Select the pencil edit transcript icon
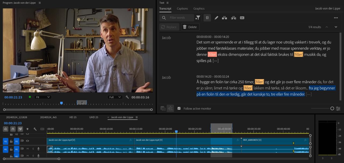Screen dimensions: 344x163 [x=216, y=18]
